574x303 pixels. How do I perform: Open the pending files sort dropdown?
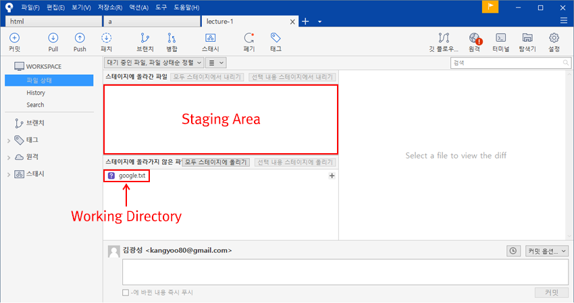pyautogui.click(x=154, y=63)
